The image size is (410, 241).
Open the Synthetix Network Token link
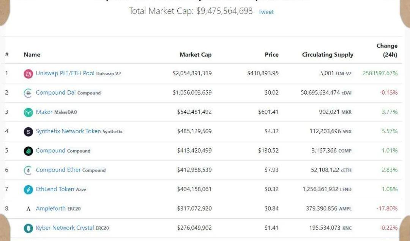pos(68,131)
